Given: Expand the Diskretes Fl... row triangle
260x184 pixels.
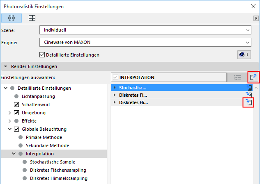Looking at the screenshot, I should coord(115,95).
